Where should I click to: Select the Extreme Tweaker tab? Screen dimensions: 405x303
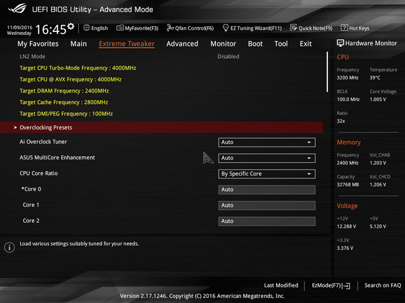pos(127,44)
